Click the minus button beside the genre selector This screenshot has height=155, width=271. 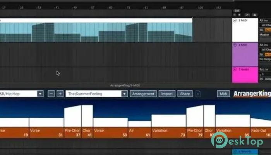[51, 94]
